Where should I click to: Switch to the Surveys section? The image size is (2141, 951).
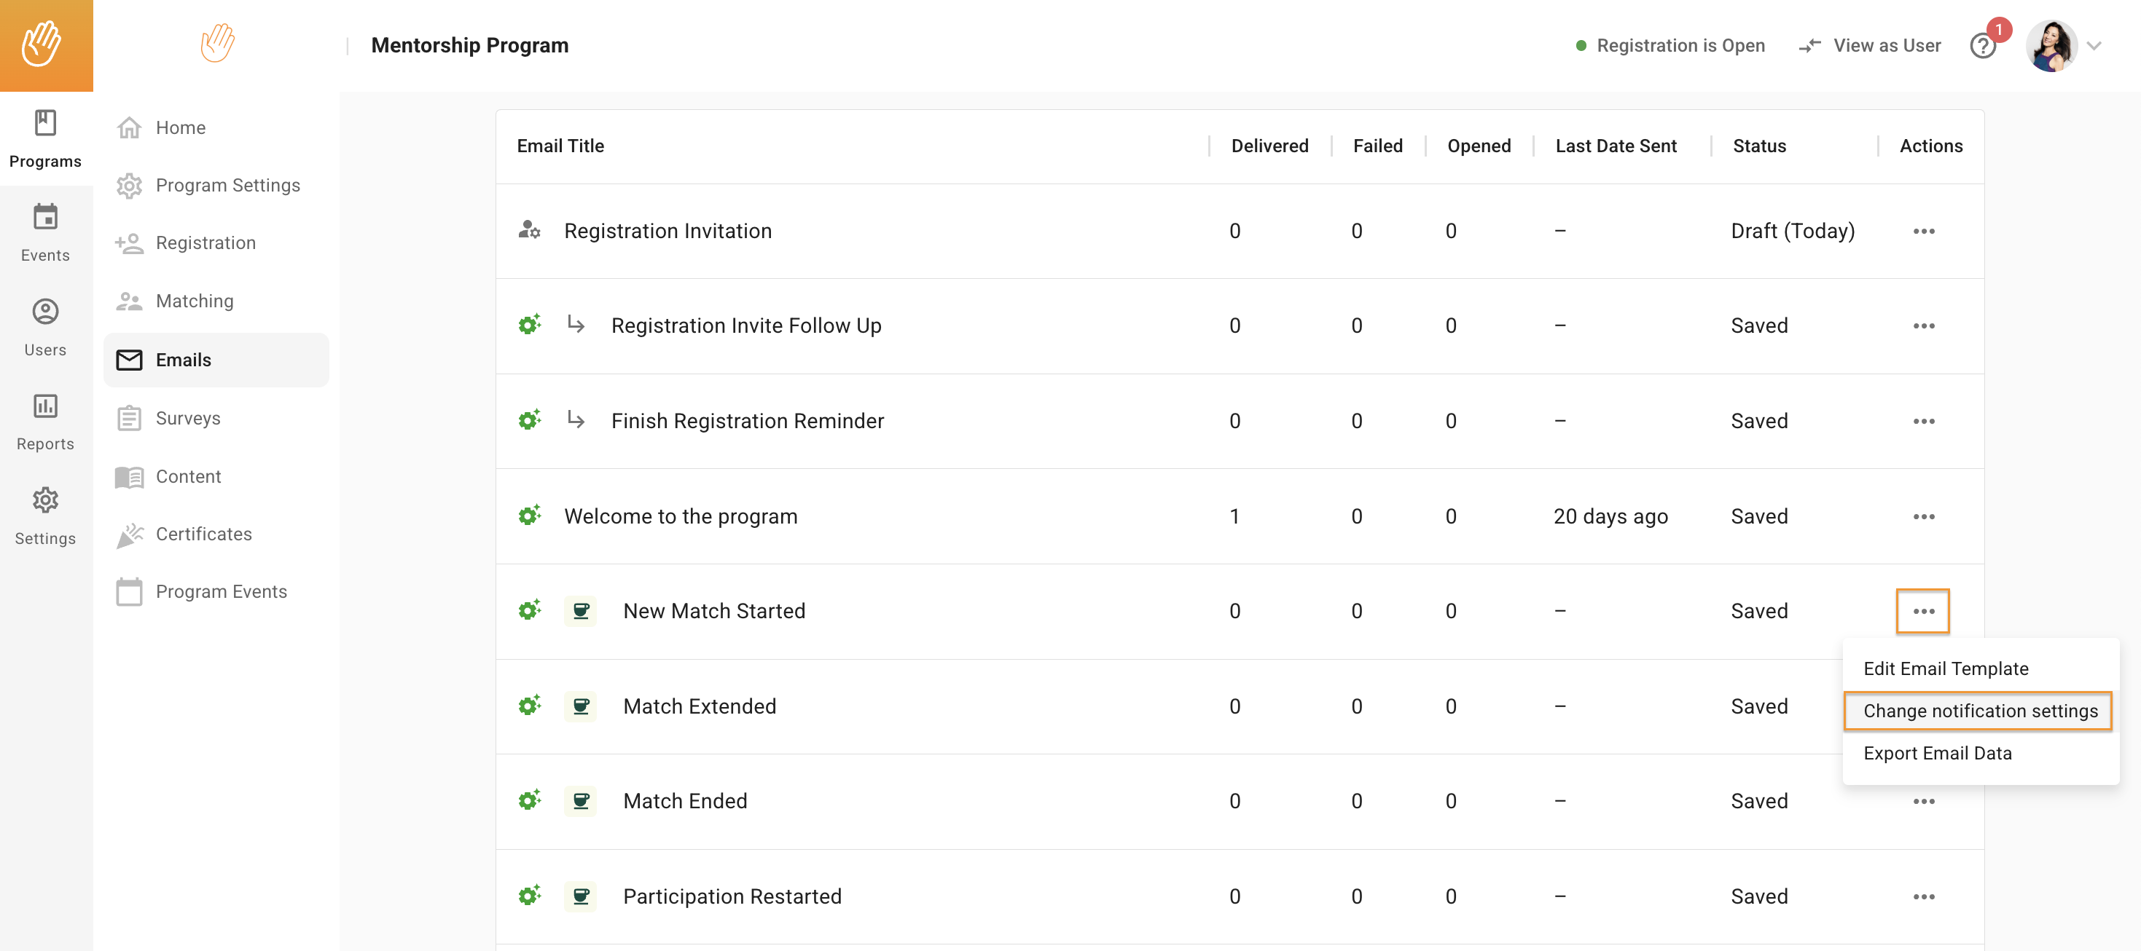coord(188,418)
